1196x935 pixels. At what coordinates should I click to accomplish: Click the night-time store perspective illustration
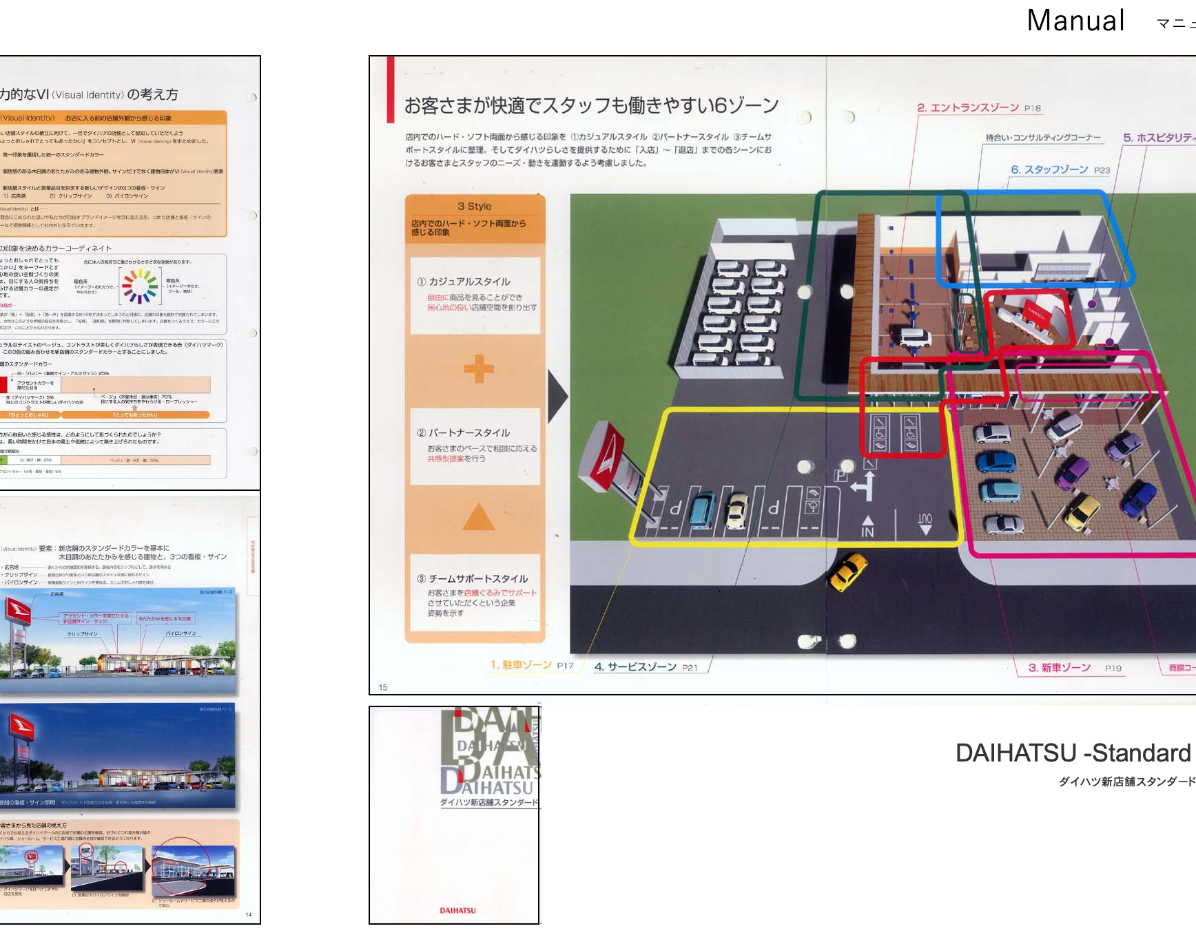118,755
